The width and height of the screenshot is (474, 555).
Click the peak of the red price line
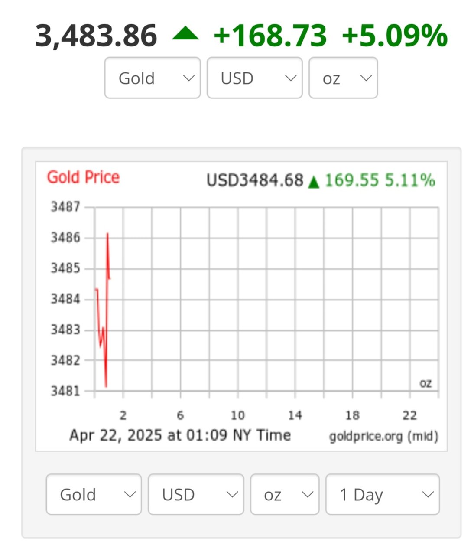(x=107, y=234)
